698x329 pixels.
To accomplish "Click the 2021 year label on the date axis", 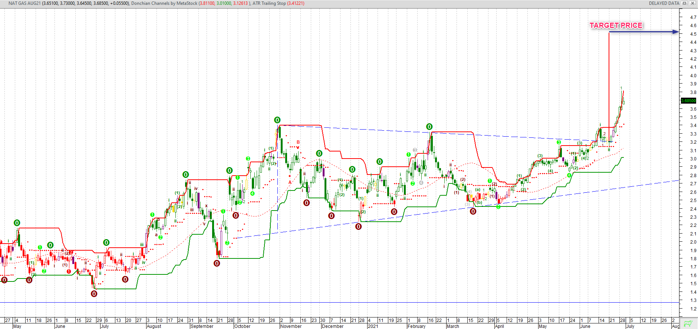I will (x=373, y=326).
